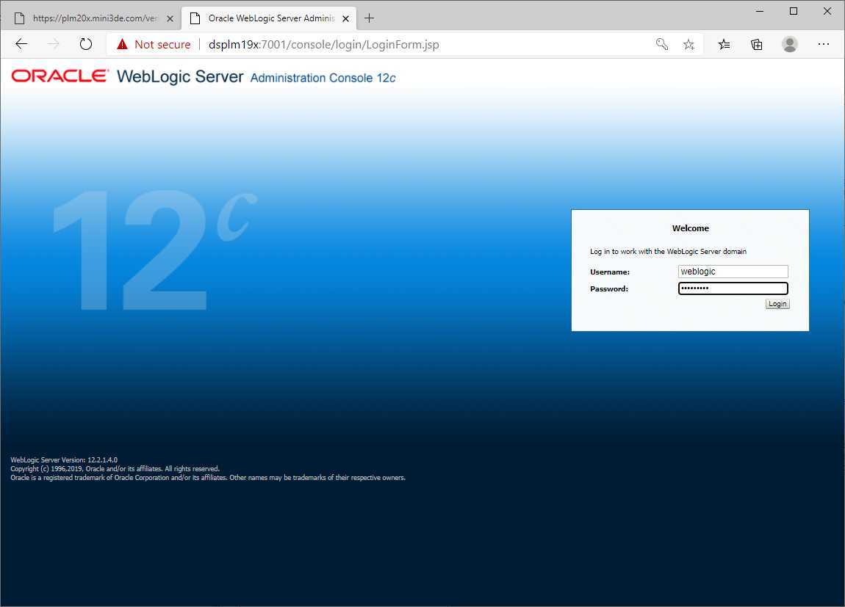
Task: Switch to the plm20x.mini3de.com tab
Action: pos(94,18)
